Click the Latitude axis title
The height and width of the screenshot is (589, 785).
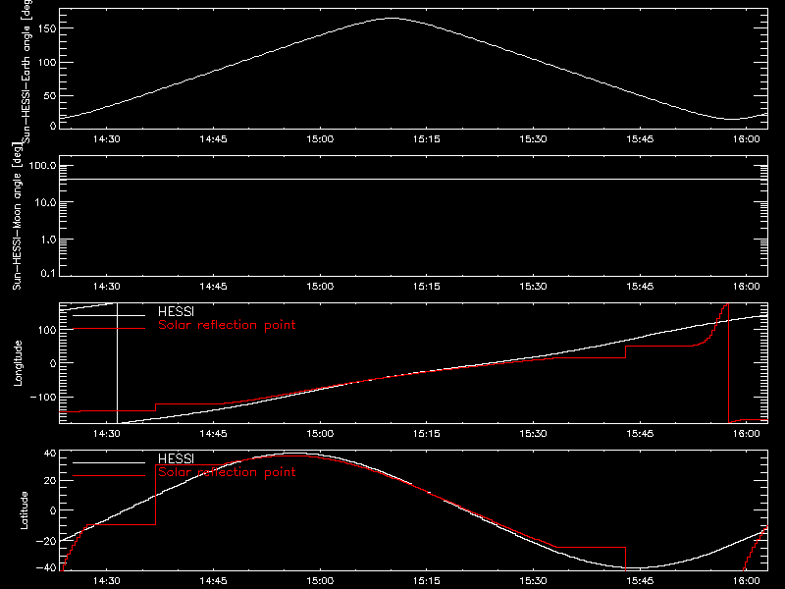(24, 510)
